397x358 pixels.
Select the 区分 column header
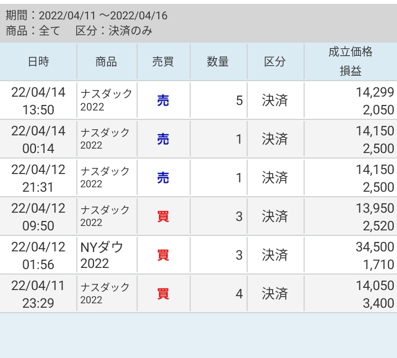pos(274,62)
